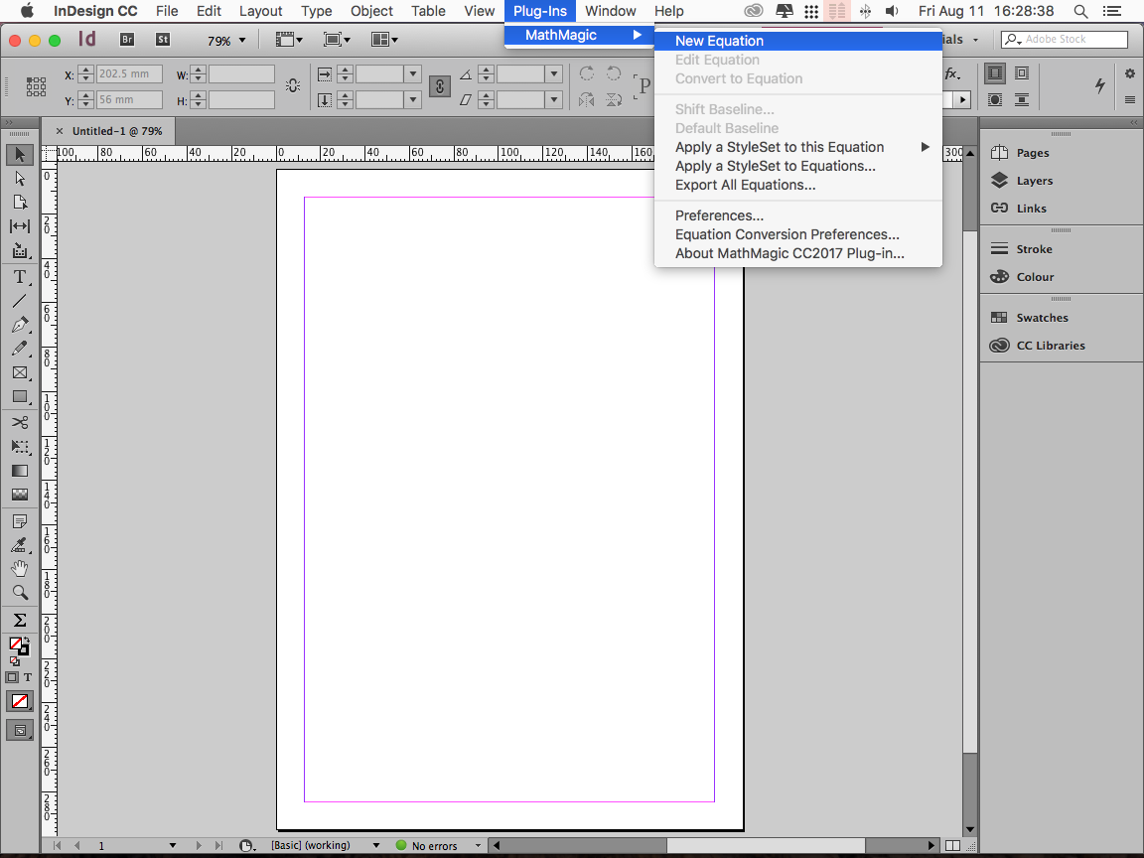
Task: Select the Scissors tool
Action: coord(20,422)
